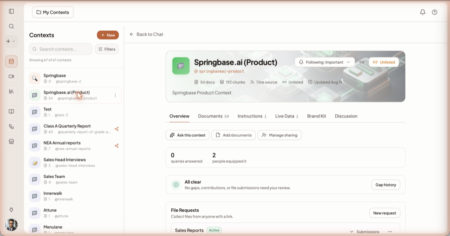Screen dimensions: 450x236
Task: Switch to the Documents tab
Action: (x=213, y=116)
